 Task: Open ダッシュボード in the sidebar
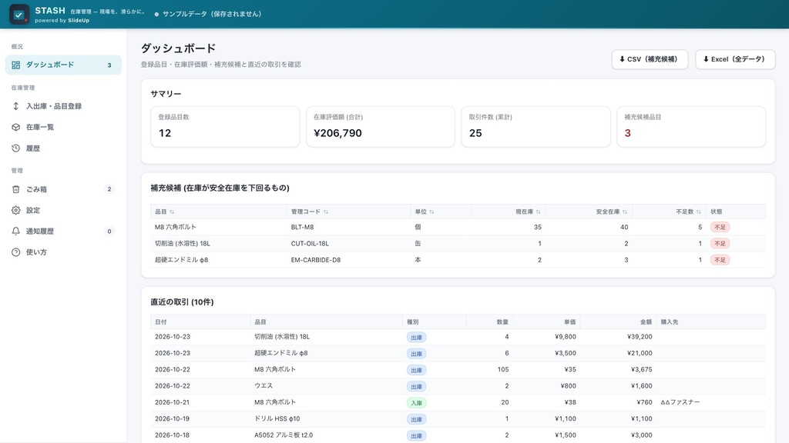tap(63, 65)
